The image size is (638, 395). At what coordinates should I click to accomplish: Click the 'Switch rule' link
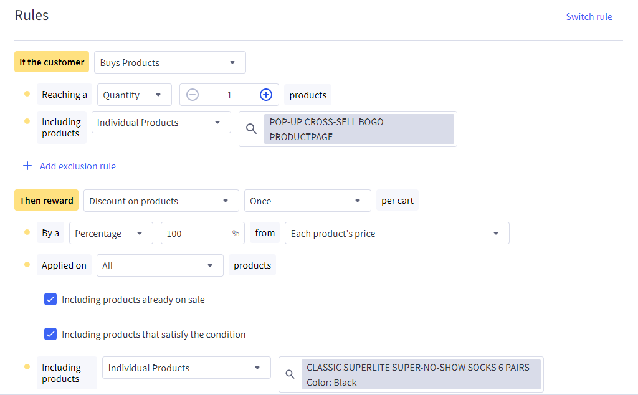click(x=589, y=17)
